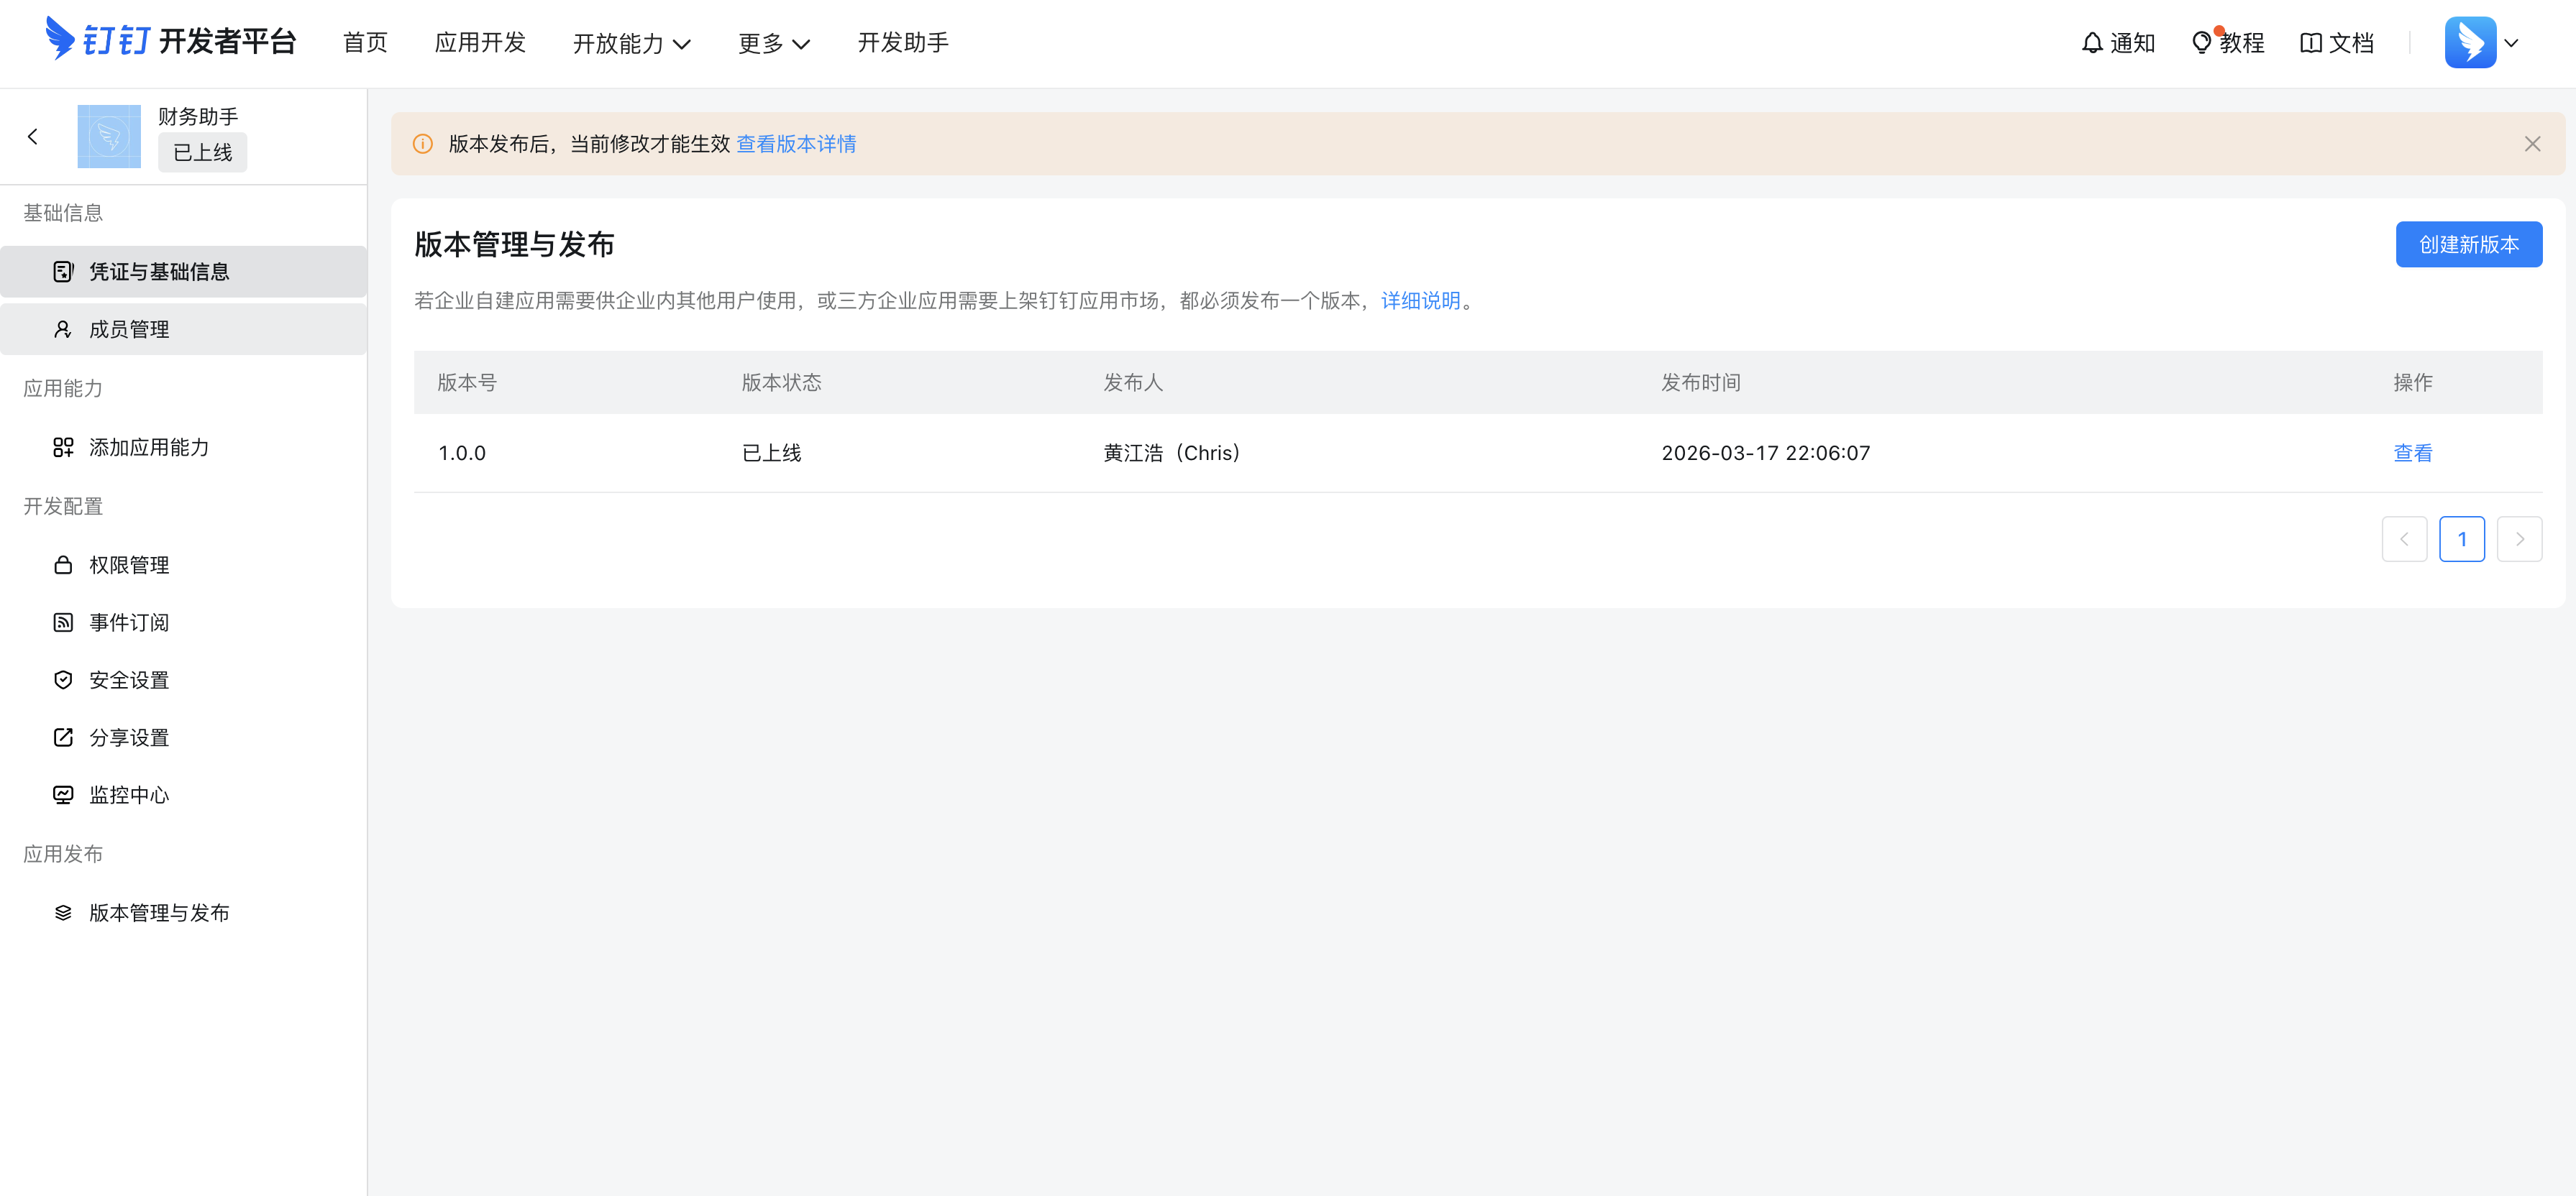This screenshot has height=1196, width=2576.
Task: Dismiss the version notice banner
Action: (x=2532, y=144)
